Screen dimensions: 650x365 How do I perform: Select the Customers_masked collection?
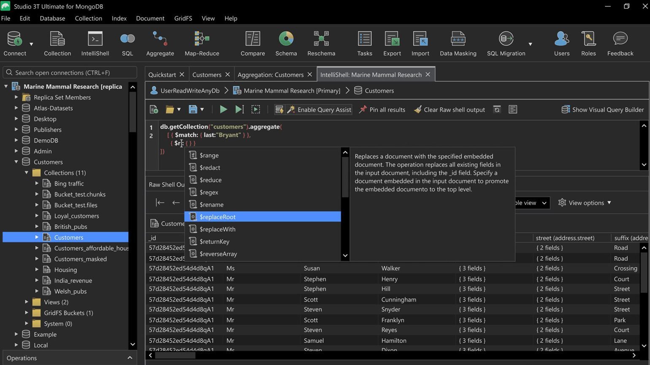click(81, 259)
